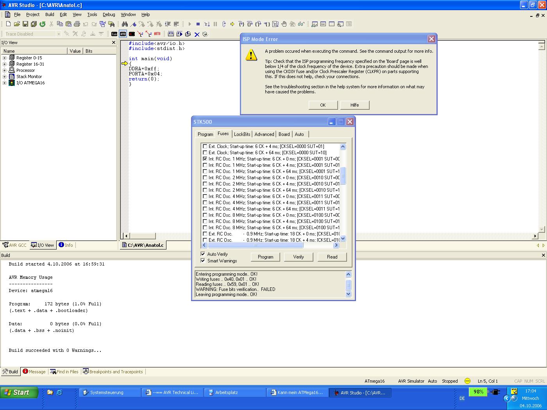Image resolution: width=547 pixels, height=410 pixels.
Task: Check Int. RC Osc. 4 MHz + 4 ms fuse
Action: point(205,203)
